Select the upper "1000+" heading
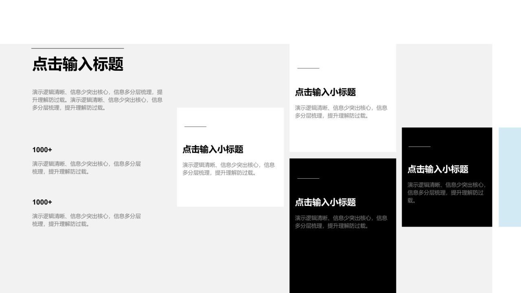This screenshot has width=521, height=293. (42, 150)
